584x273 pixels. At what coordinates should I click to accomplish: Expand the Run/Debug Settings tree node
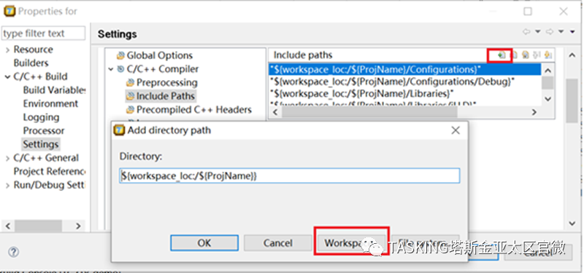click(7, 186)
